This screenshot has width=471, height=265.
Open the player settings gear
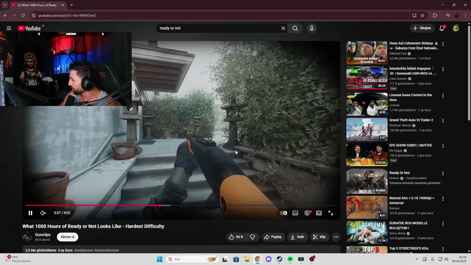click(x=307, y=213)
